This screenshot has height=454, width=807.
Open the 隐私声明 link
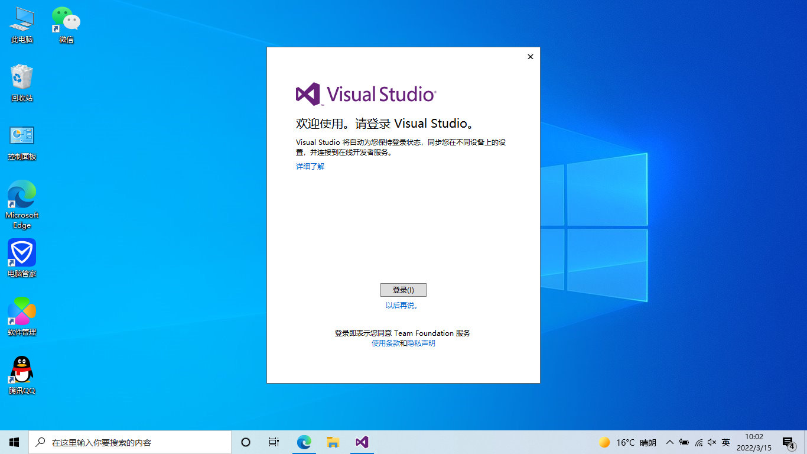[x=421, y=343]
